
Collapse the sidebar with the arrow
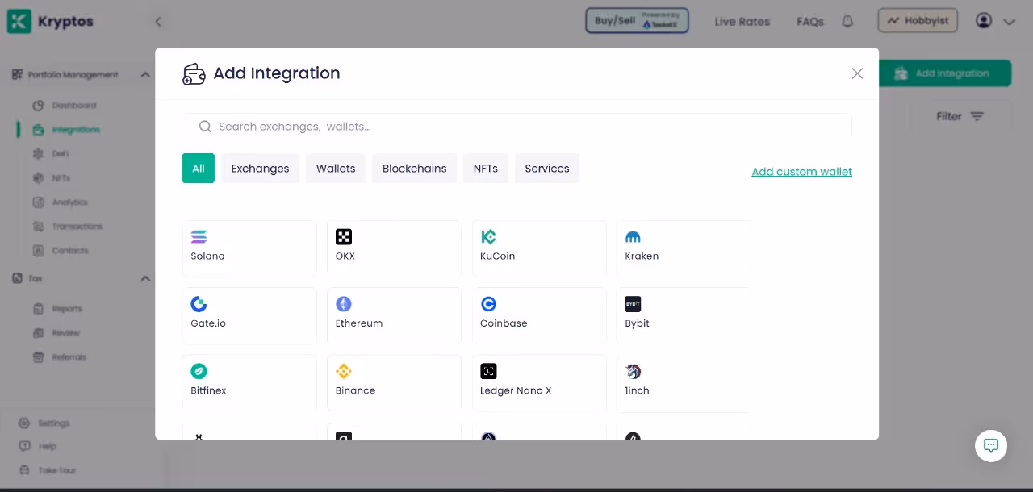(158, 22)
